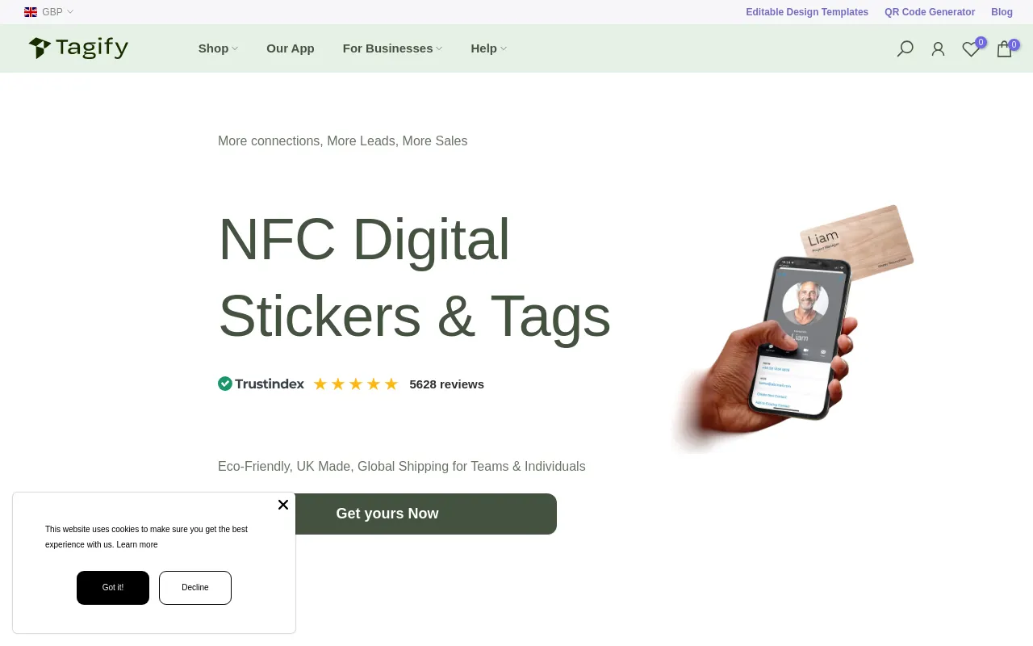Dismiss the cookie banner with the X
The width and height of the screenshot is (1033, 646).
point(283,505)
